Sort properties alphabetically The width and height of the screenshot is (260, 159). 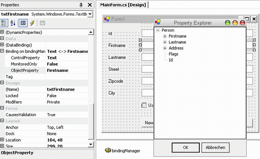(13, 23)
